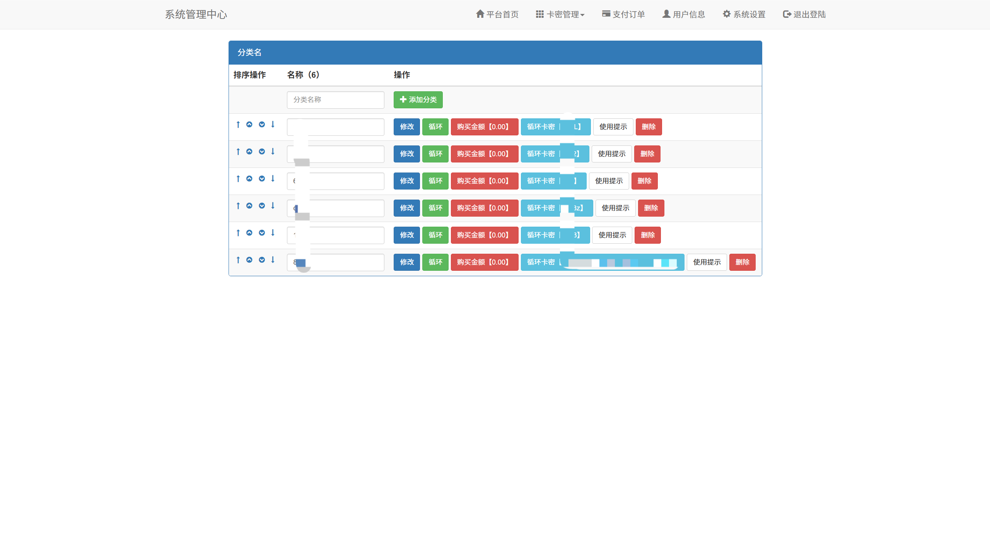Click the name field of the row whose 循环卡密 ends L】

tap(336, 127)
